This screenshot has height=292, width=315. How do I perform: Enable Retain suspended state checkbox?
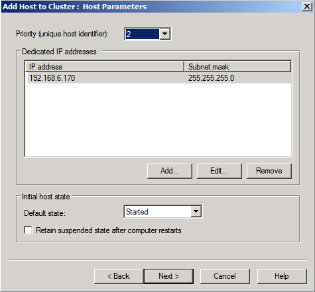point(29,230)
